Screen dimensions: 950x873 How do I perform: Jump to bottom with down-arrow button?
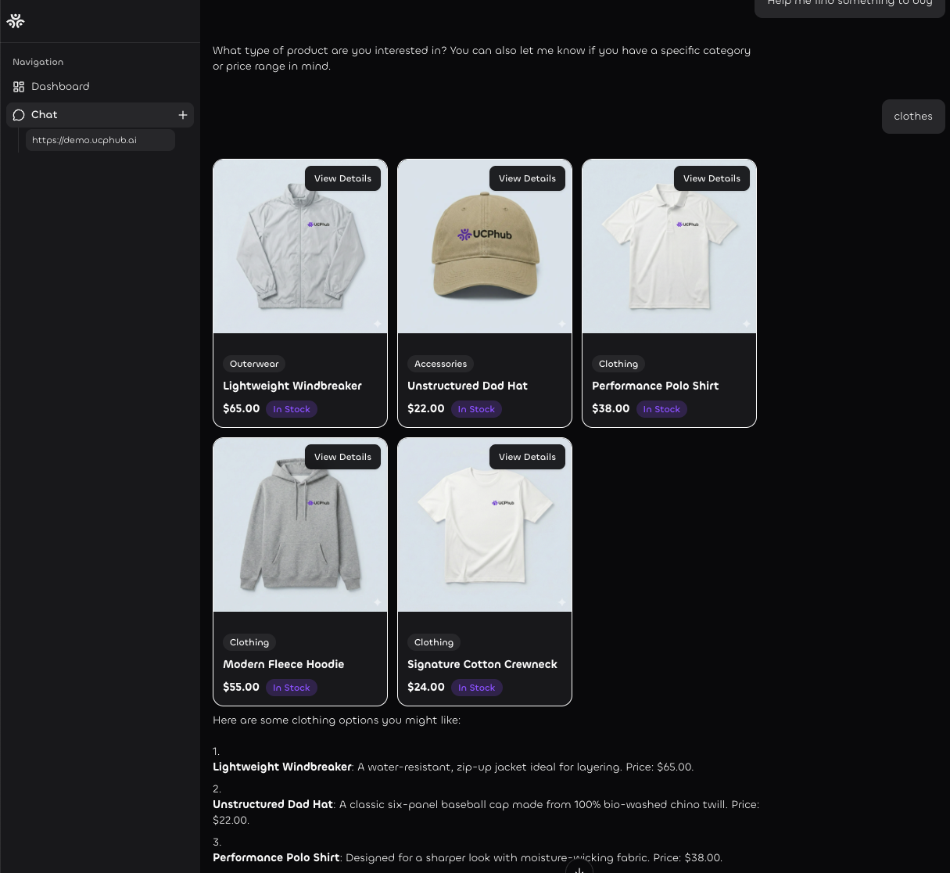tap(579, 867)
